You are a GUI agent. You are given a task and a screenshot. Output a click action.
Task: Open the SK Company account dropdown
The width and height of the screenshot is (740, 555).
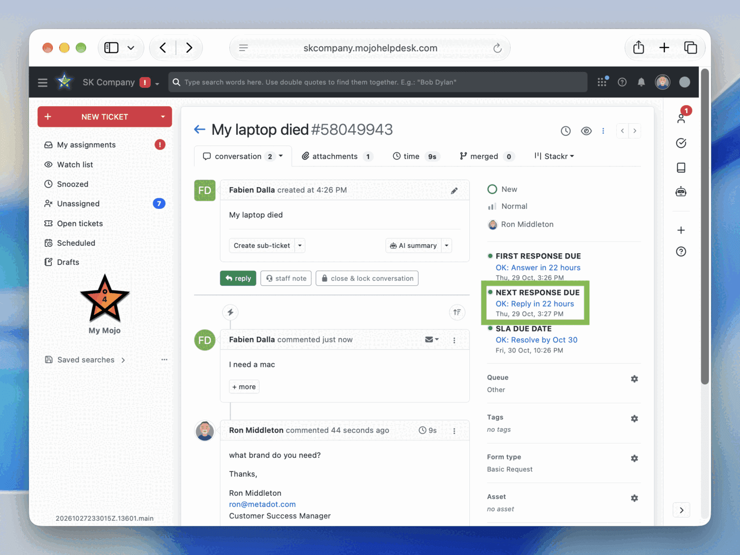click(157, 84)
